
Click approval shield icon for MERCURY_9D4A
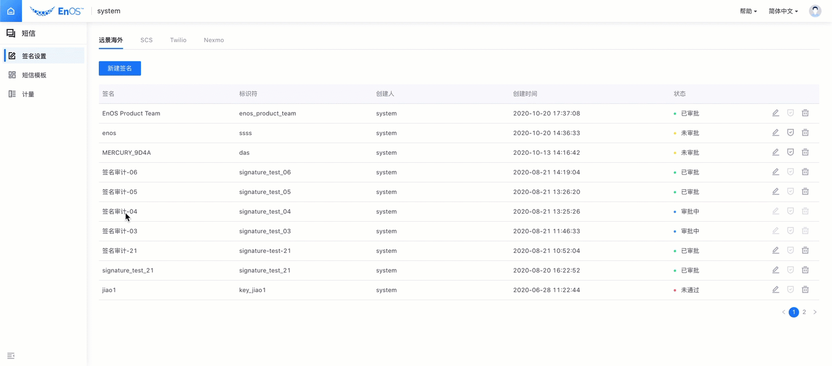tap(790, 152)
